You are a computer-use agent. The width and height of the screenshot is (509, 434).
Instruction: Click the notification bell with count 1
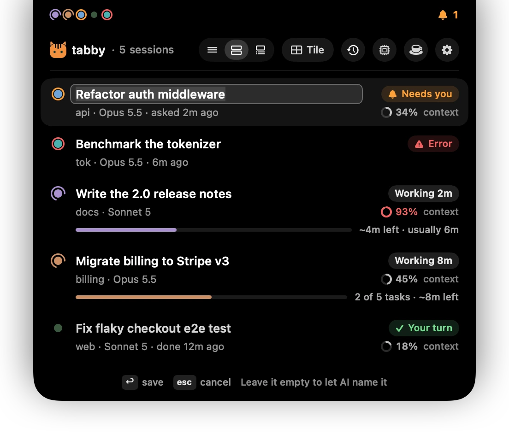(x=448, y=15)
